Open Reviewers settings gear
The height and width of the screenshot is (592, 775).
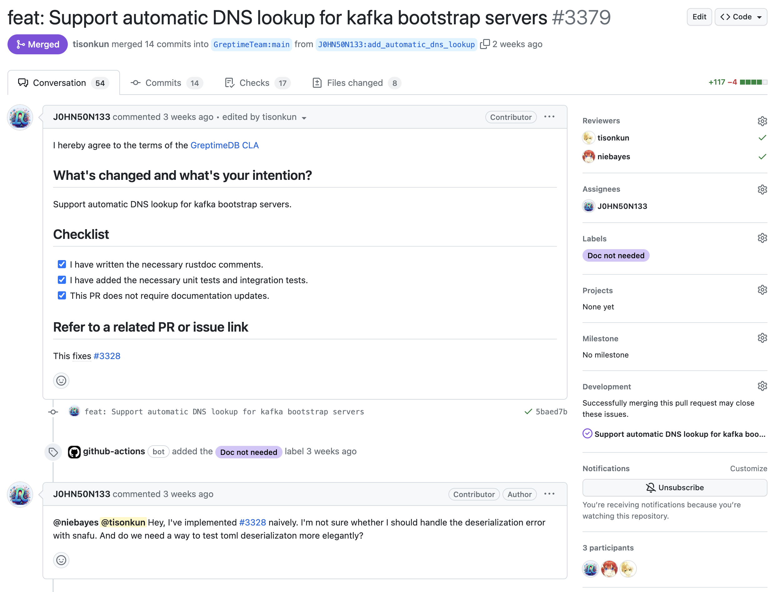762,121
